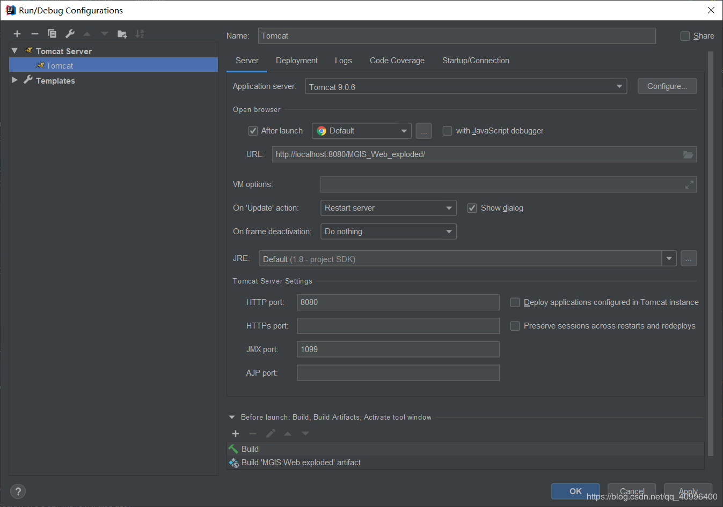Viewport: 723px width, 507px height.
Task: Move the before-launch task down
Action: [x=305, y=434]
